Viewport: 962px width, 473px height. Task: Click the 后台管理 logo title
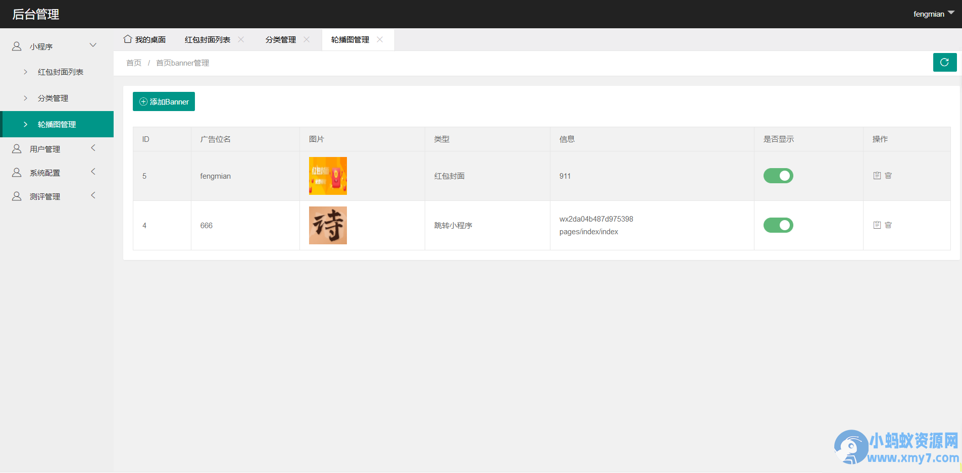tap(36, 14)
